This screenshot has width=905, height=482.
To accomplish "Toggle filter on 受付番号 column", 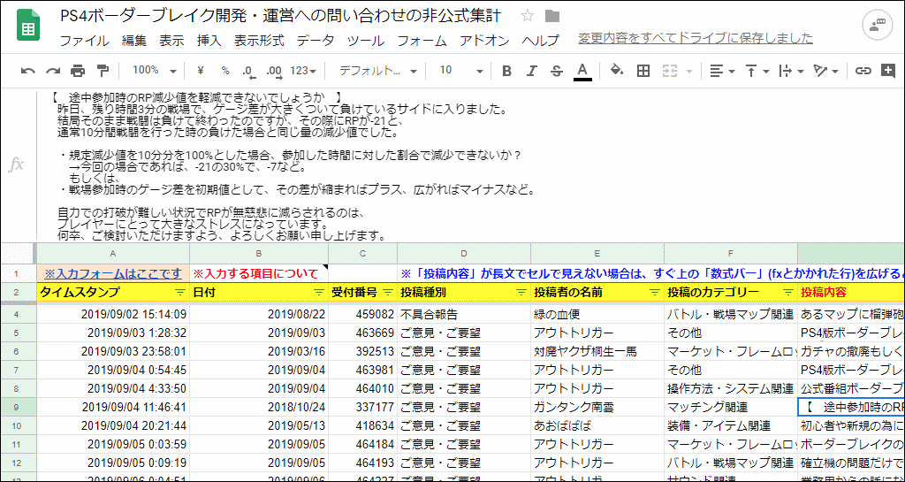I will [x=388, y=293].
